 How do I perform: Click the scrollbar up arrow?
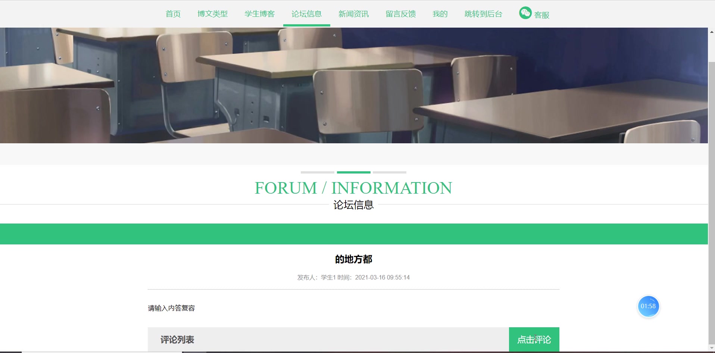(x=711, y=32)
